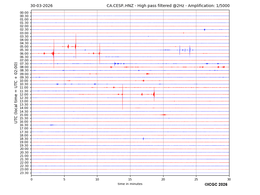The image size is (260, 195).
Task: Click the 30 tick on the minutes axis
Action: point(229,179)
